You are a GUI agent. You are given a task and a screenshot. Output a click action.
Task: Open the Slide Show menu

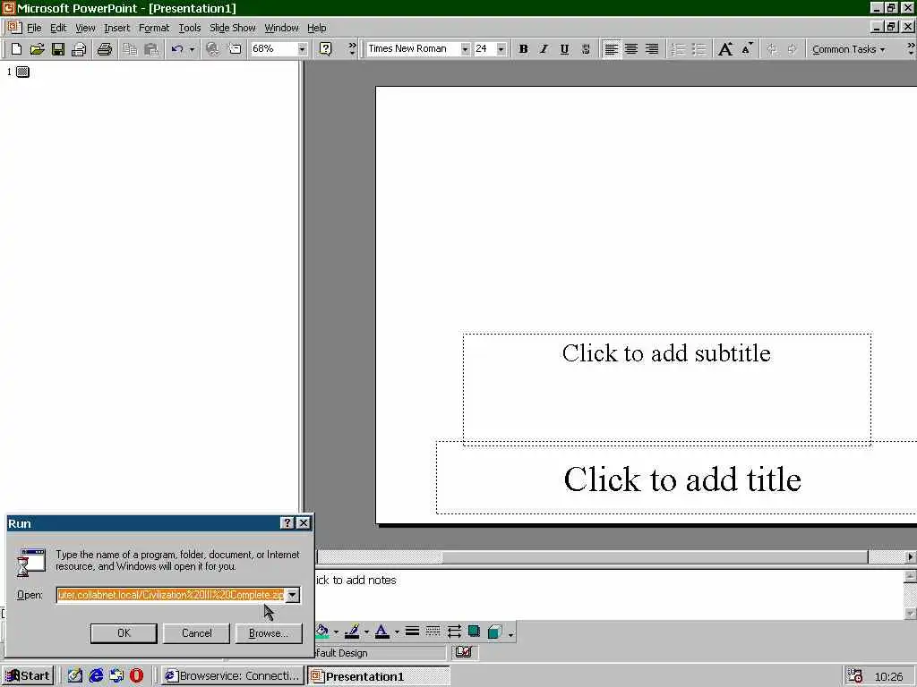click(x=232, y=28)
